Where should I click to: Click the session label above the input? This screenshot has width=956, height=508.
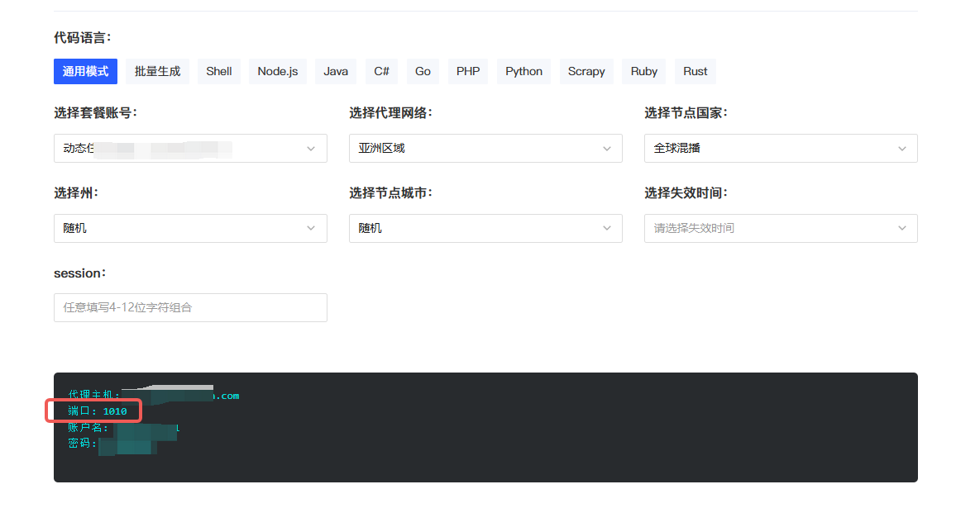click(x=80, y=273)
